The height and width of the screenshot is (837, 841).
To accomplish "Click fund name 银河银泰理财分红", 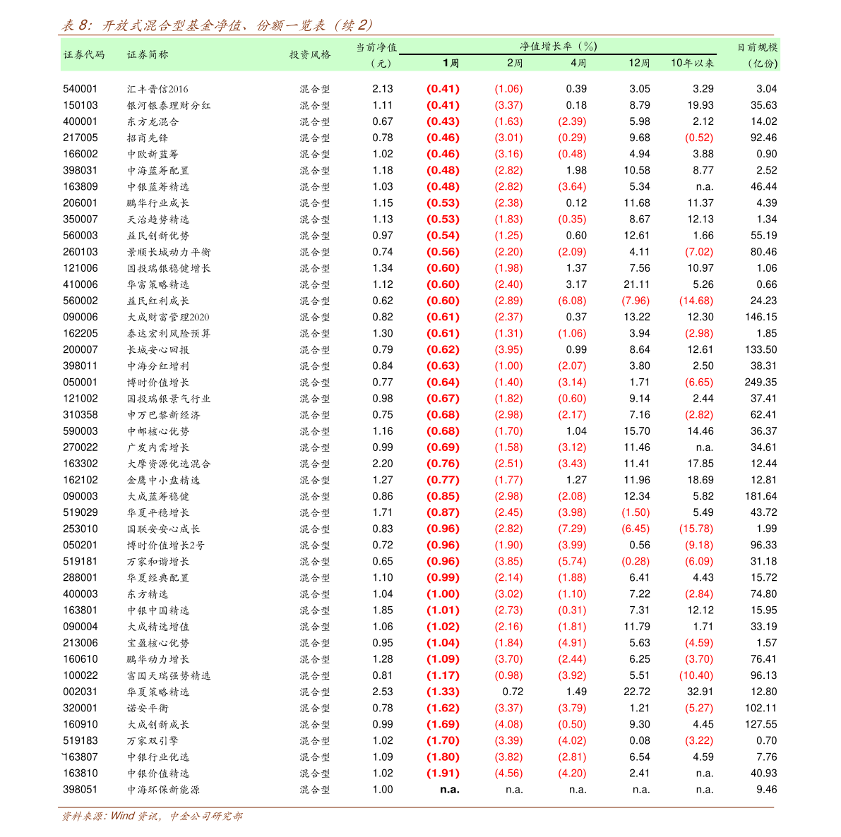I will (169, 106).
